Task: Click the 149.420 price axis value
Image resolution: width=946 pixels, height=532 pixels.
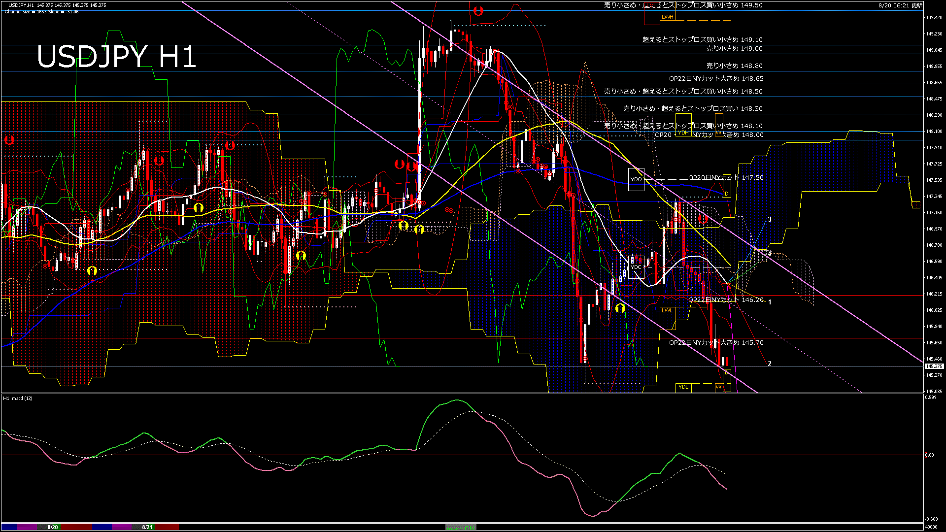Action: click(x=934, y=18)
